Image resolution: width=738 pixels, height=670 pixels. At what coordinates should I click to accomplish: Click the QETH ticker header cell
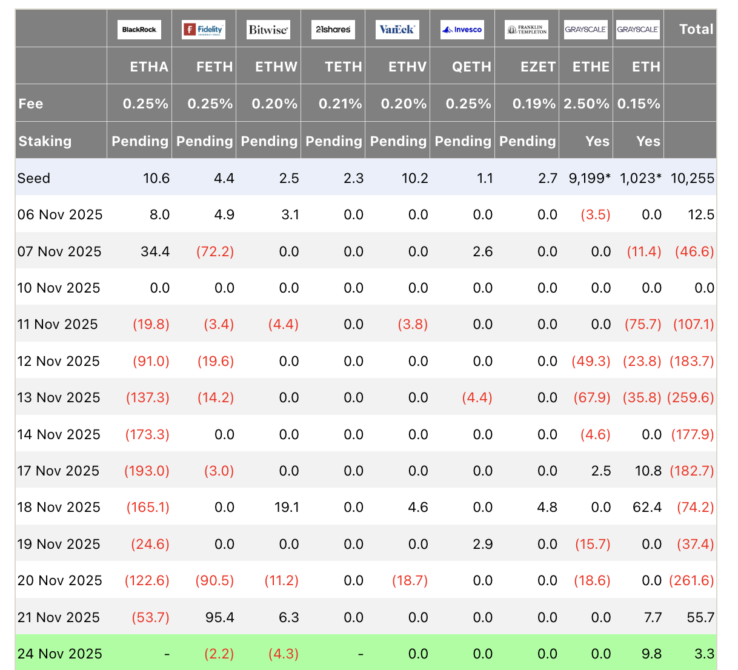click(471, 67)
